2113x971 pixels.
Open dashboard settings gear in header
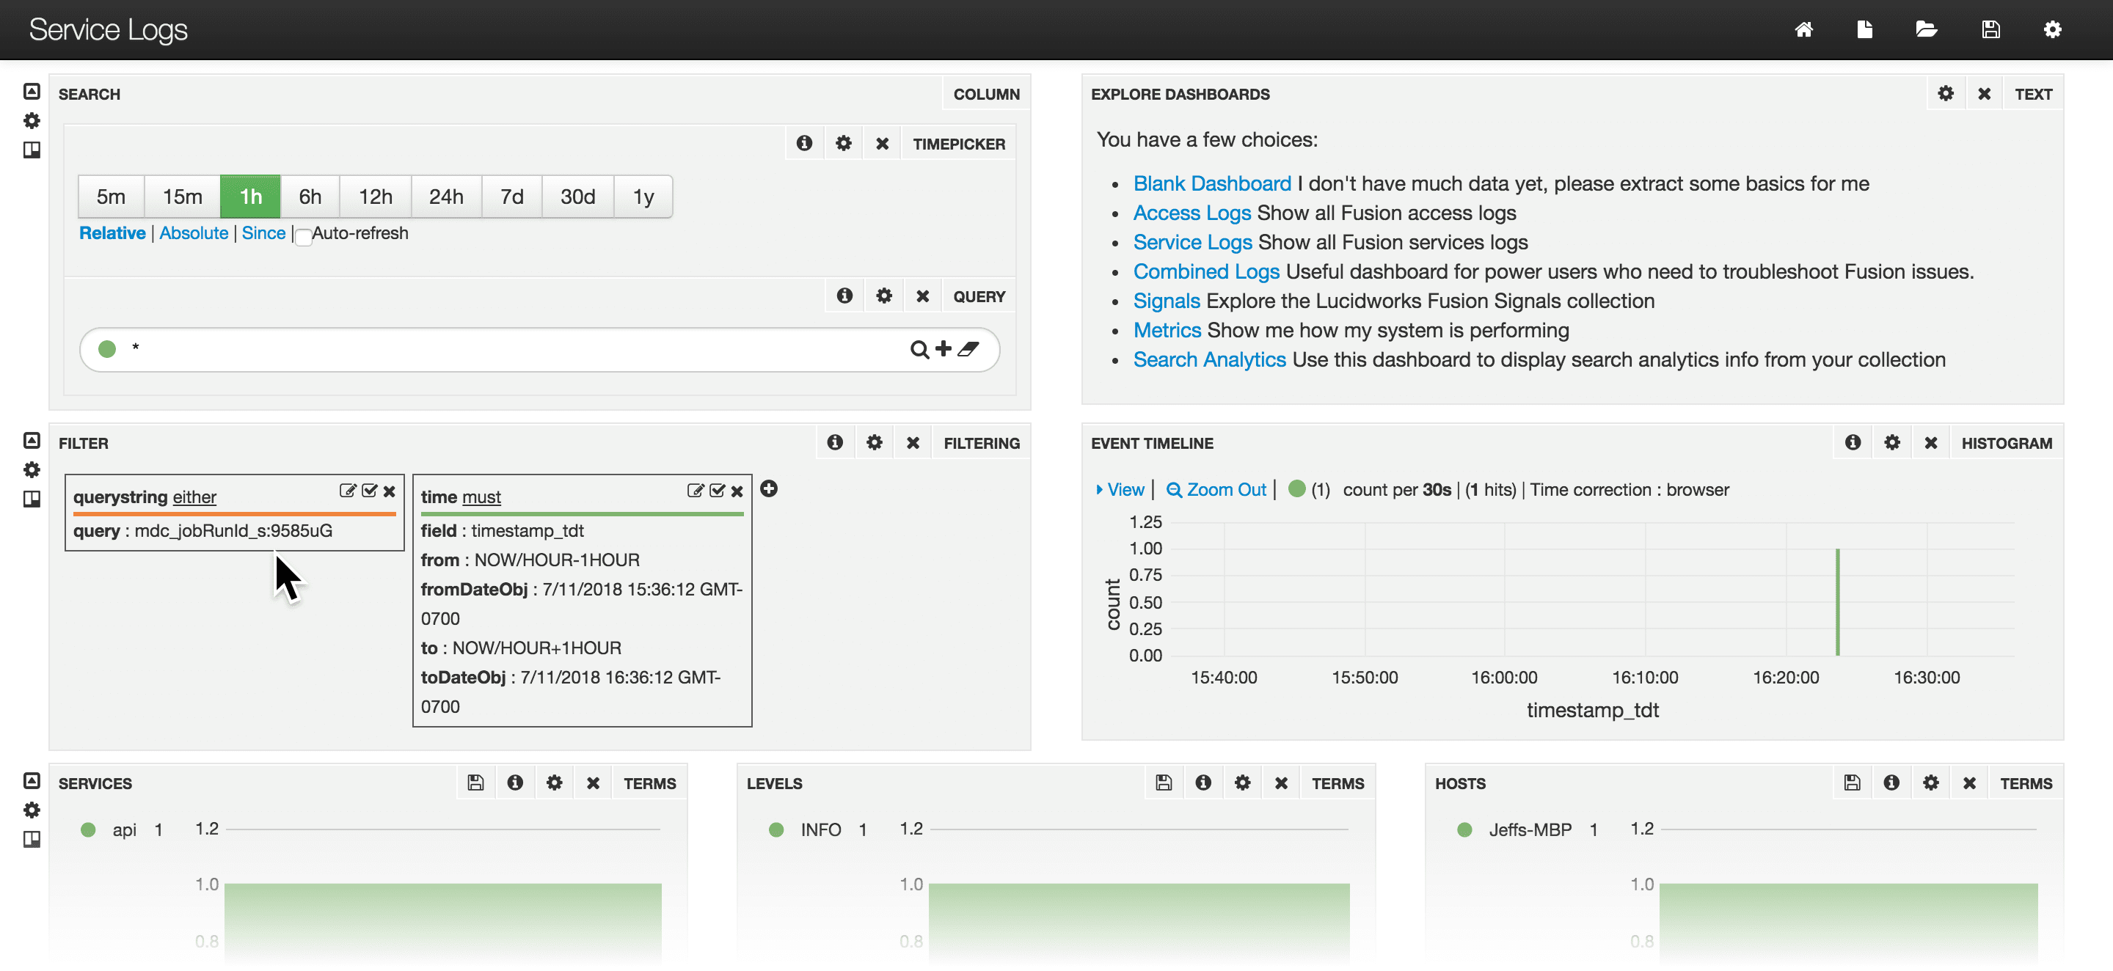[x=2052, y=29]
